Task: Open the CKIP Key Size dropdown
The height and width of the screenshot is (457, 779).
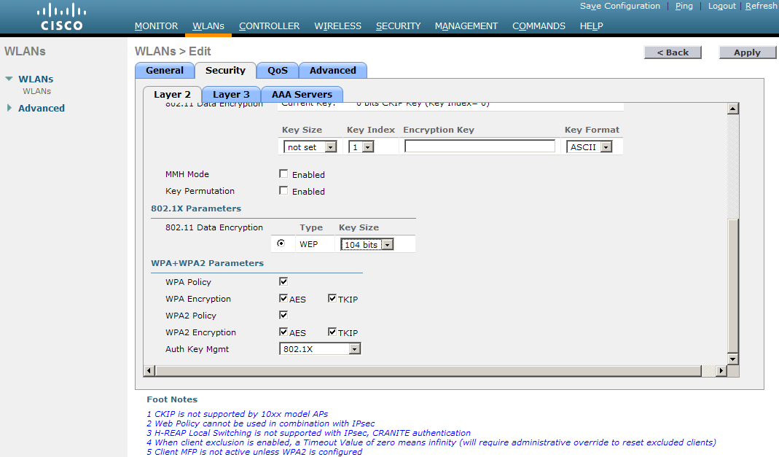Action: [310, 147]
